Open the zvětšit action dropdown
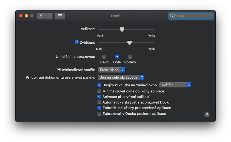231x142 pixels. click(175, 85)
